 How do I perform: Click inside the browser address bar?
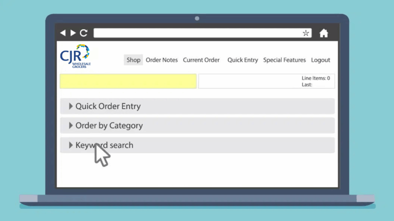(x=197, y=33)
